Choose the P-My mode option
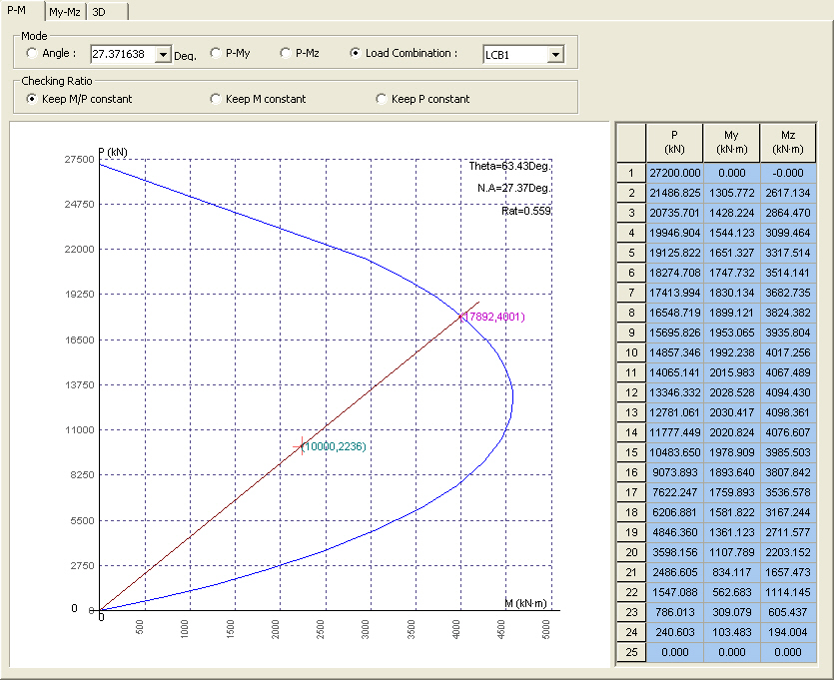 (x=216, y=53)
